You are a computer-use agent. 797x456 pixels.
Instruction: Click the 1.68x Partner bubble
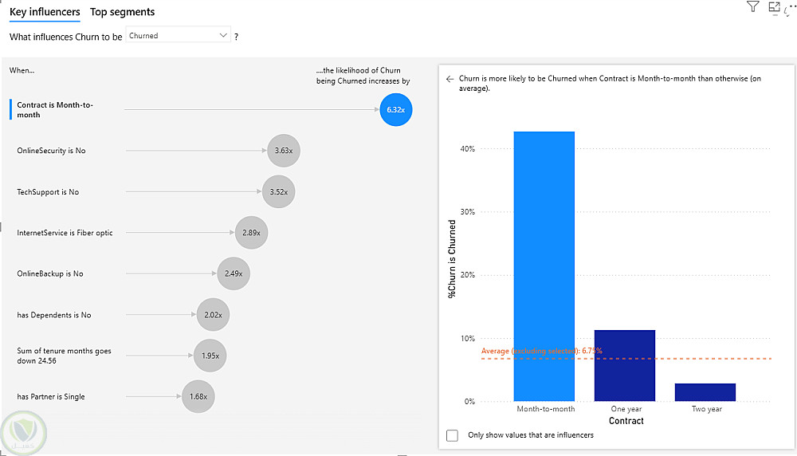198,396
